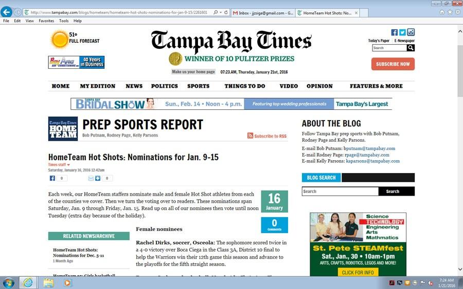This screenshot has height=289, width=463.
Task: Click the Action Center flag tray icon
Action: 423,283
